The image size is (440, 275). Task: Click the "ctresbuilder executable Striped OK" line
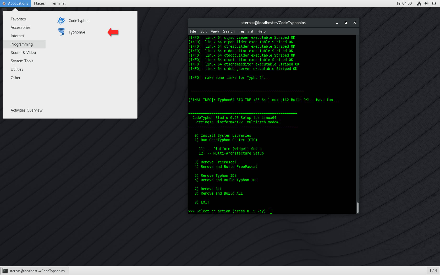point(242,46)
